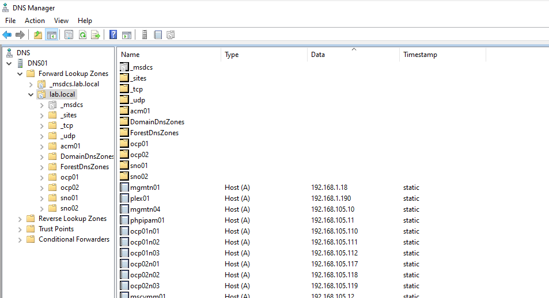Image resolution: width=549 pixels, height=298 pixels.
Task: Go up one level with folder icon
Action: (x=38, y=35)
